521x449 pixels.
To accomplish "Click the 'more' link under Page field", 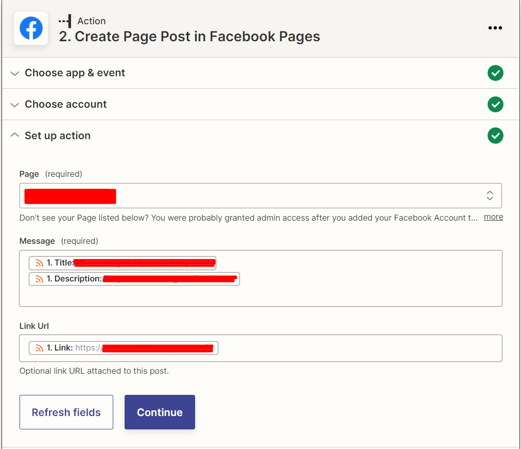I will 493,217.
